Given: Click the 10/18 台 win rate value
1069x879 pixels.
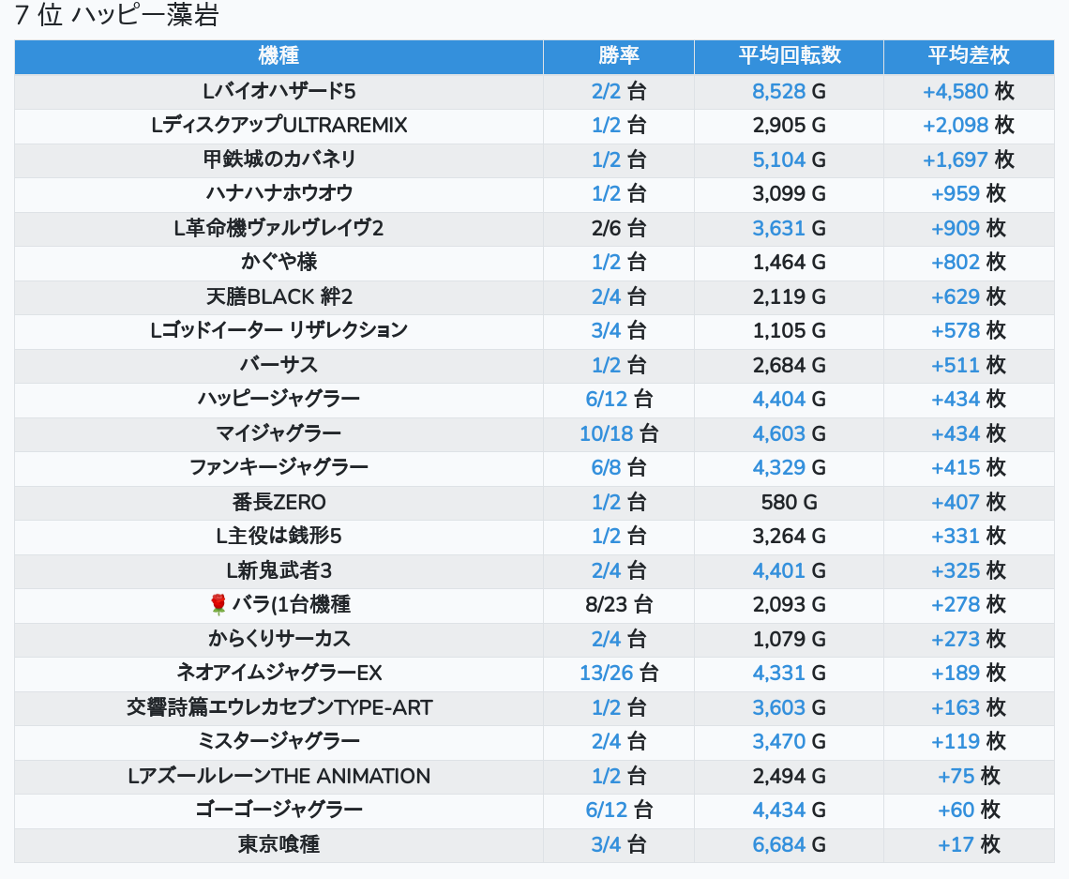Looking at the screenshot, I should (x=619, y=433).
